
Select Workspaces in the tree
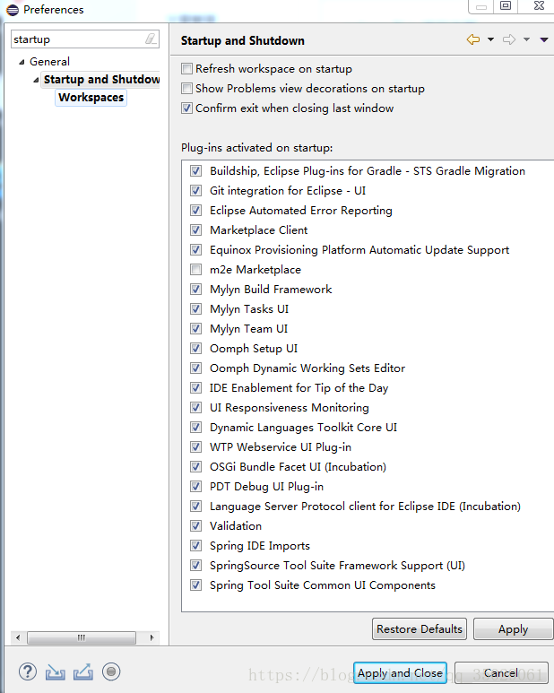click(91, 97)
